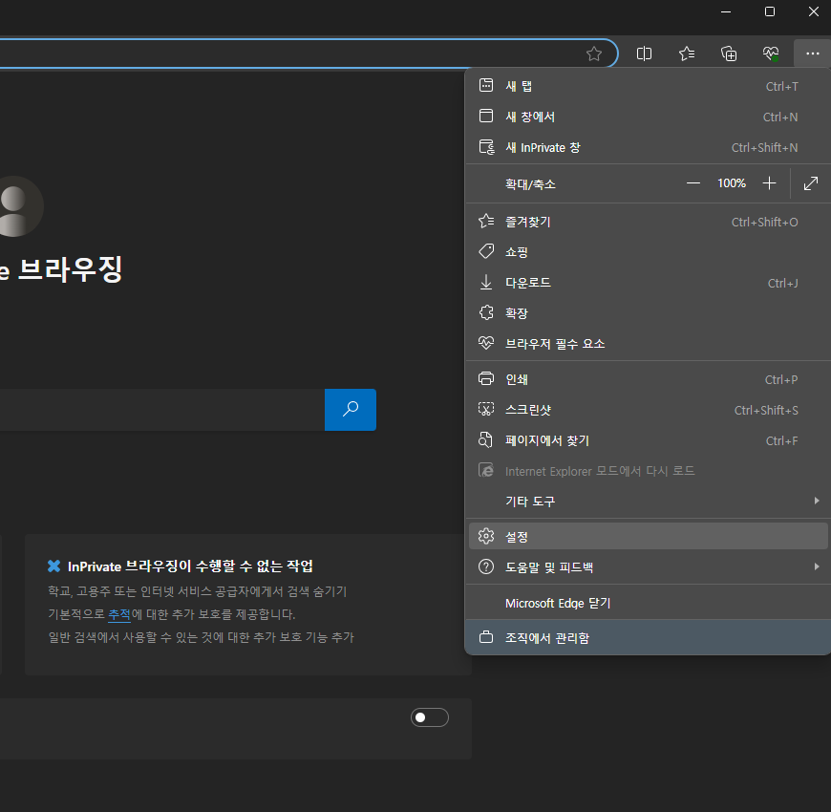The width and height of the screenshot is (831, 812).
Task: Click the Split screen toolbar icon
Action: tap(644, 53)
